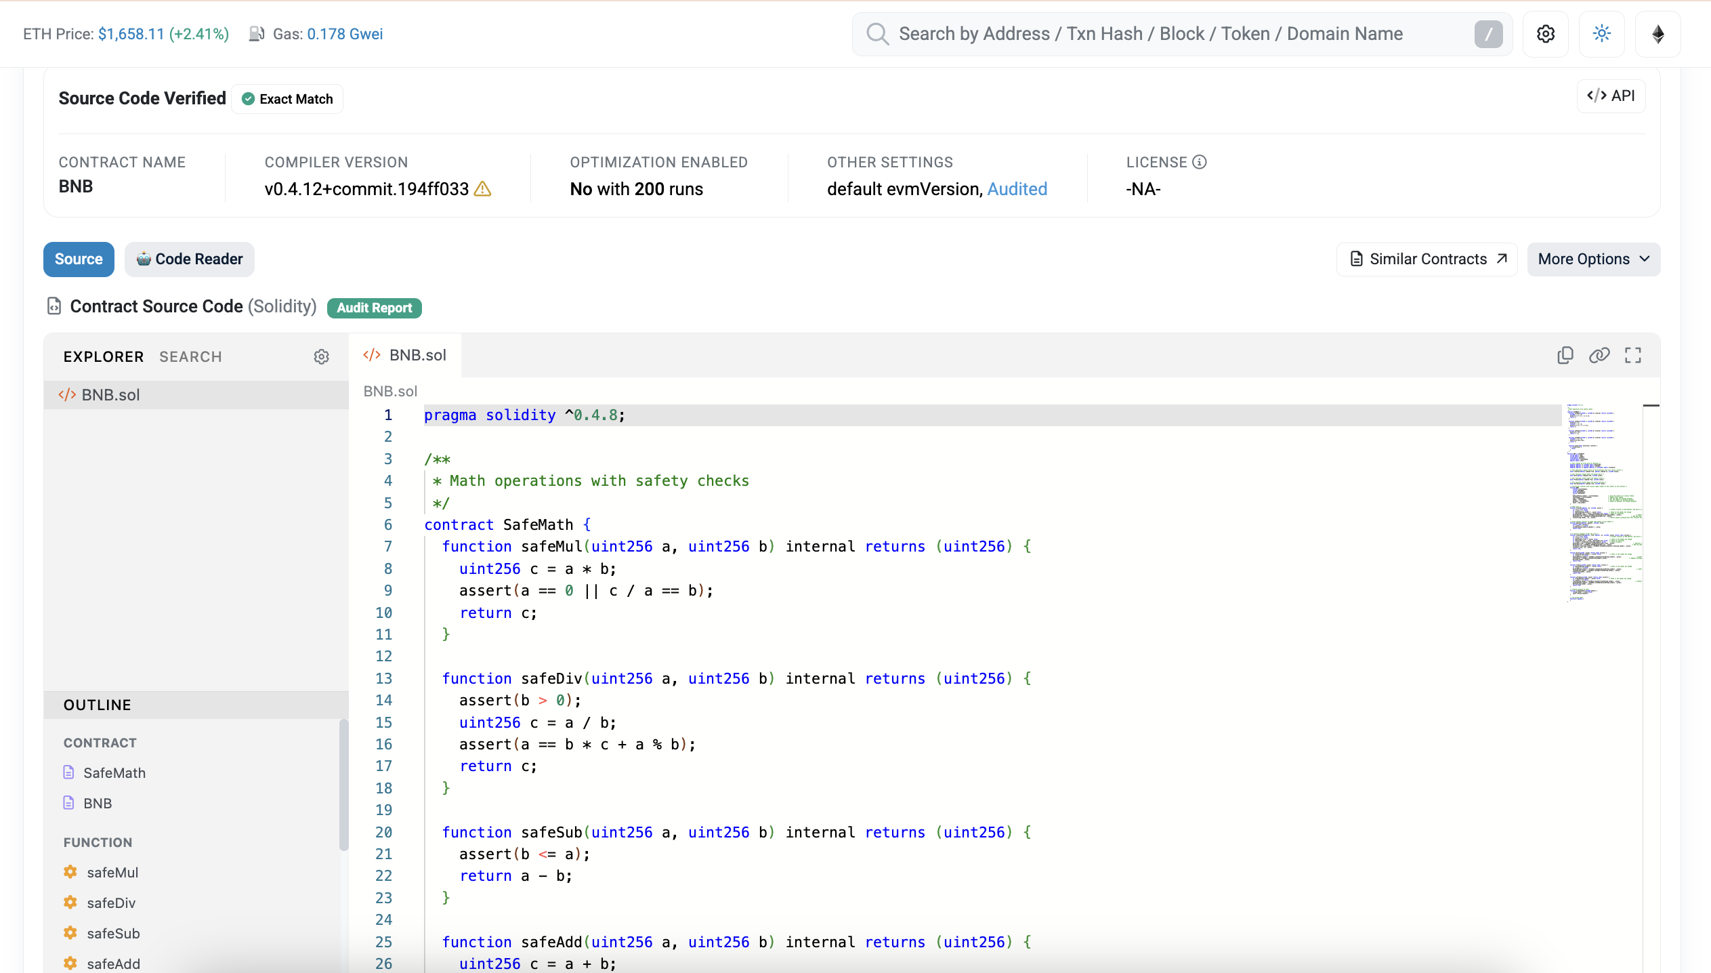Click the safeMul function gear icon

pos(70,872)
